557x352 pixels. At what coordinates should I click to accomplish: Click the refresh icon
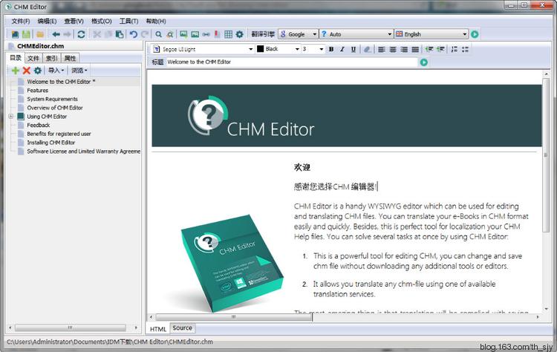click(82, 34)
